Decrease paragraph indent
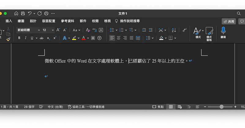Viewport: 245px width, 128px height. tap(144, 30)
